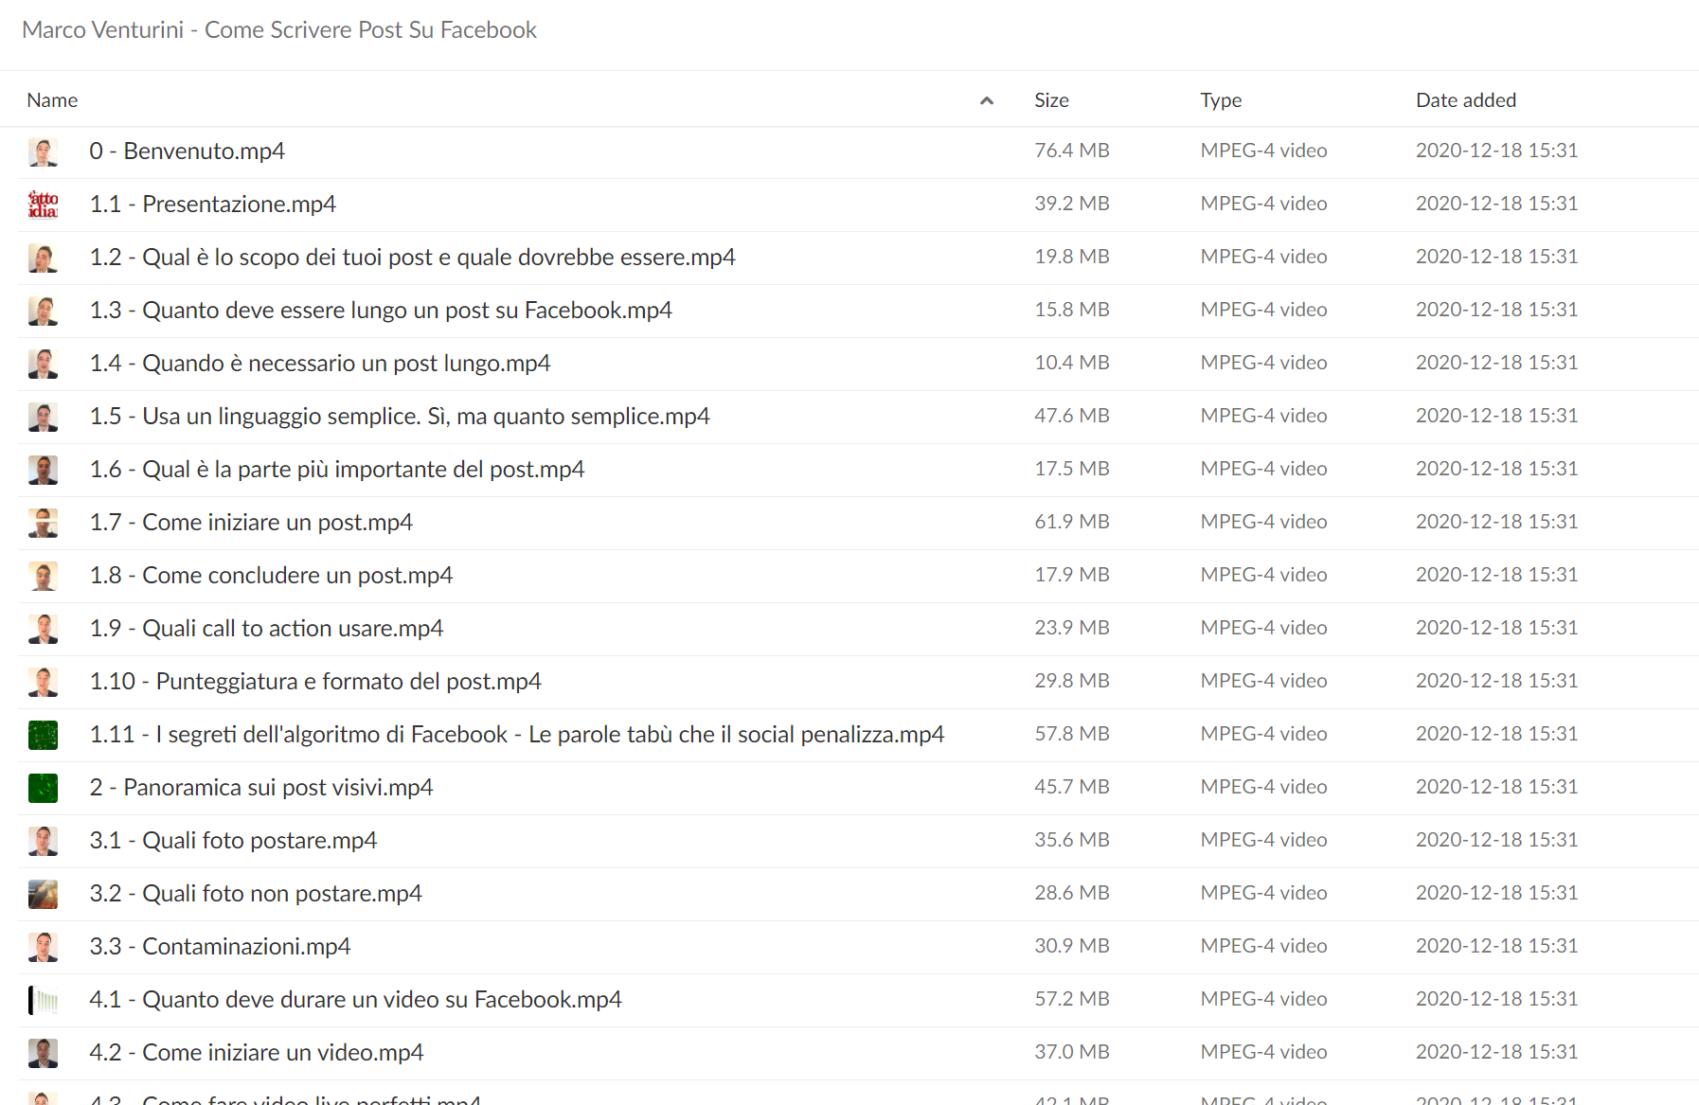The image size is (1699, 1105).
Task: Click thumbnail of 3.3 - Contaminazioni.mp4
Action: pyautogui.click(x=43, y=947)
